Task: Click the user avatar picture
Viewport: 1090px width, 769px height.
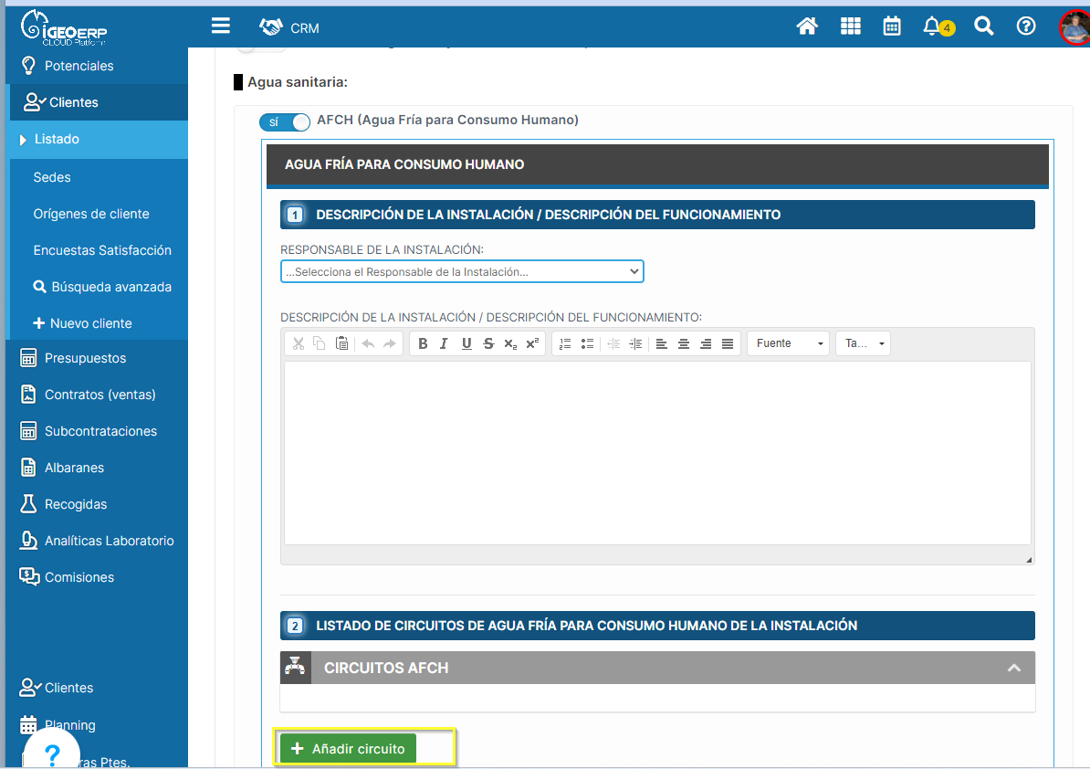Action: [x=1074, y=27]
